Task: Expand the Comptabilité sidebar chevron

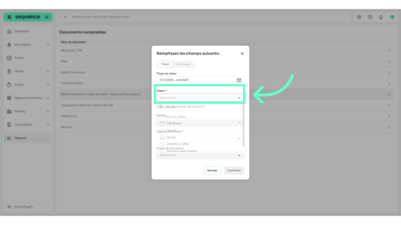Action: [x=48, y=125]
